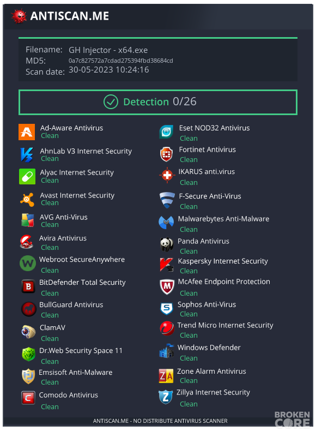The height and width of the screenshot is (431, 316).
Task: Click the BullGuard Antivirus icon
Action: (29, 309)
